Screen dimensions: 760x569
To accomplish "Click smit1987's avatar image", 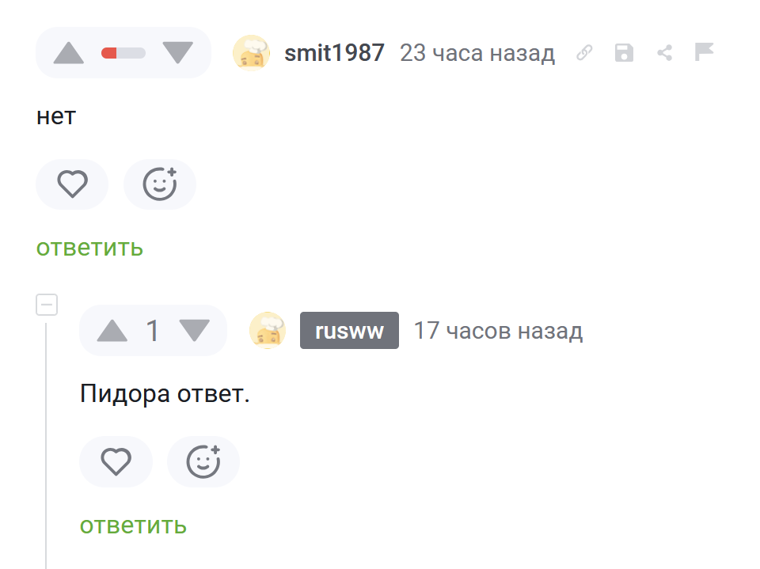I will pos(252,53).
